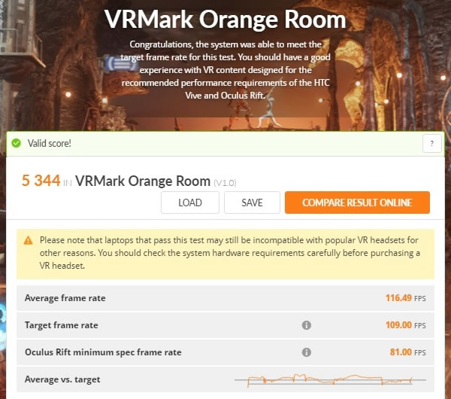Show info for Oculus Rift minimum spec
Screen dimensions: 451x399
click(307, 352)
